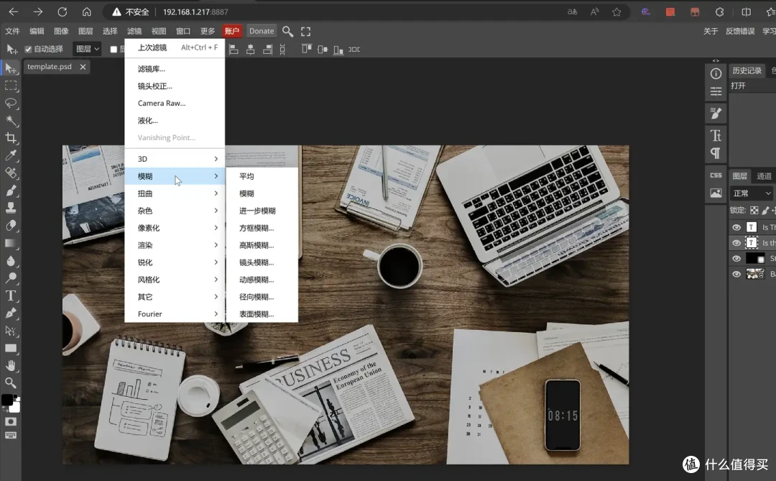The image size is (776, 481).
Task: Click the black foreground color swatch
Action: [x=7, y=400]
